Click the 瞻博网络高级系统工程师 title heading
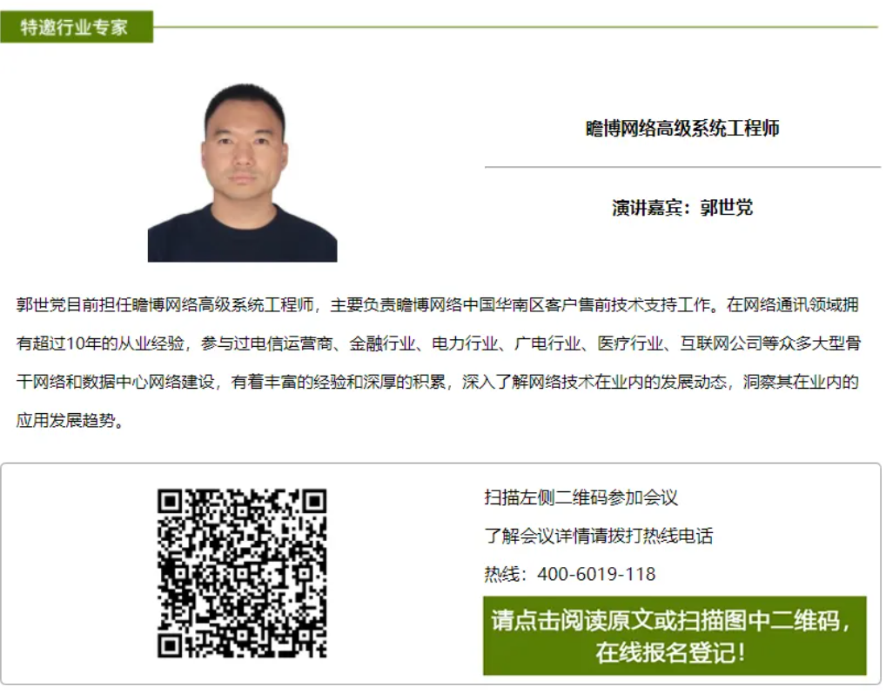 [x=682, y=129]
